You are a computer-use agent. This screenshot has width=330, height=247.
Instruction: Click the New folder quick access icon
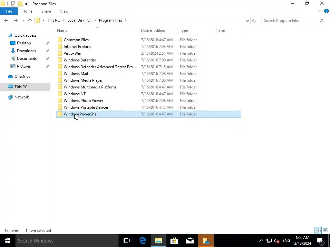[20, 4]
